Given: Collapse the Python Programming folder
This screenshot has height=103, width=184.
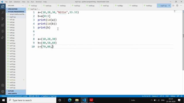Looking at the screenshot, I should pos(16,12).
